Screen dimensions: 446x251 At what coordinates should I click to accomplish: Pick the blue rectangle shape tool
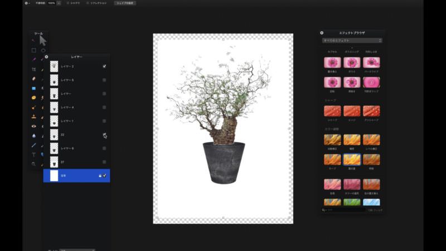tap(33, 88)
